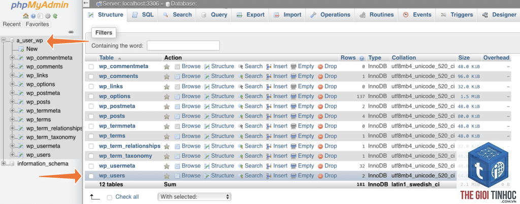520x204 pixels.
Task: Click Drop icon for wp_users row
Action: click(320, 176)
